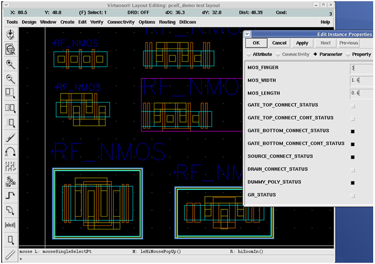
Task: Enable GATE_TOP_CONNECT_STATUS checkbox
Action: pos(353,106)
